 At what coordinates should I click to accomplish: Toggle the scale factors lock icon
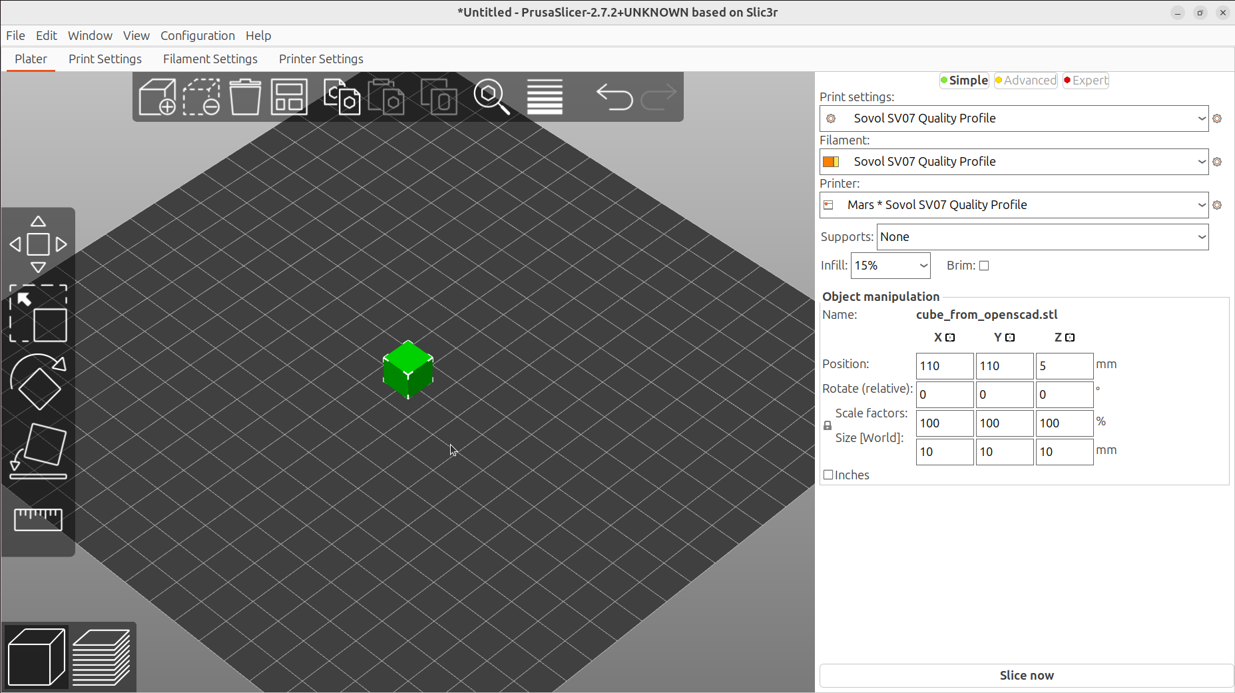[x=828, y=425]
